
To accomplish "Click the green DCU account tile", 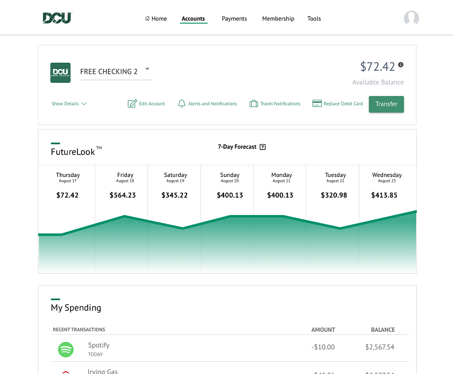I will 60,73.
